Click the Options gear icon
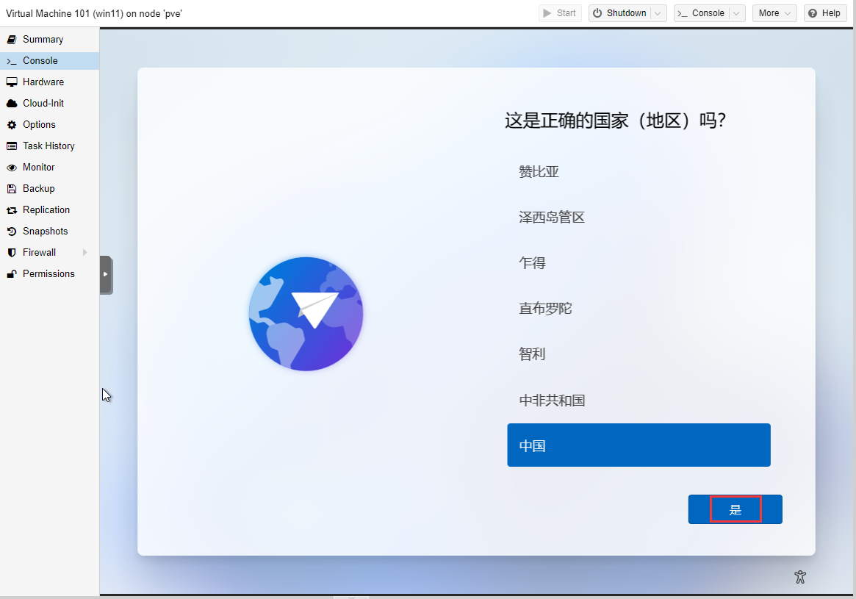The image size is (856, 599). (12, 125)
